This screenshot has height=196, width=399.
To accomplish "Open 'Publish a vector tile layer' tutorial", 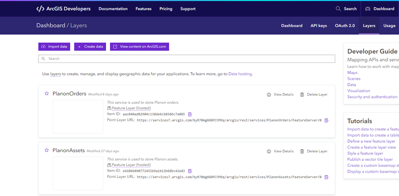I will 370,159.
